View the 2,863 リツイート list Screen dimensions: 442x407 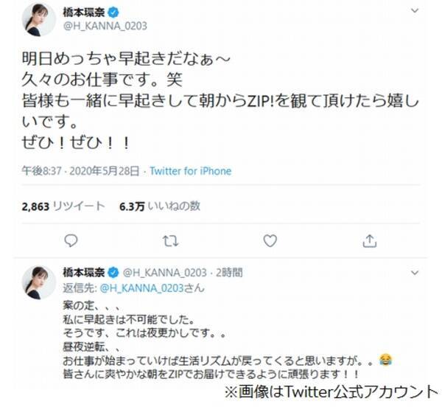63,206
